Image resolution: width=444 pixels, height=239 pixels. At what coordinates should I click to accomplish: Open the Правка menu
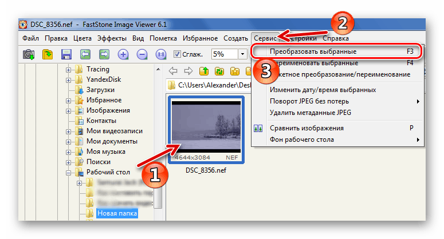tap(56, 38)
